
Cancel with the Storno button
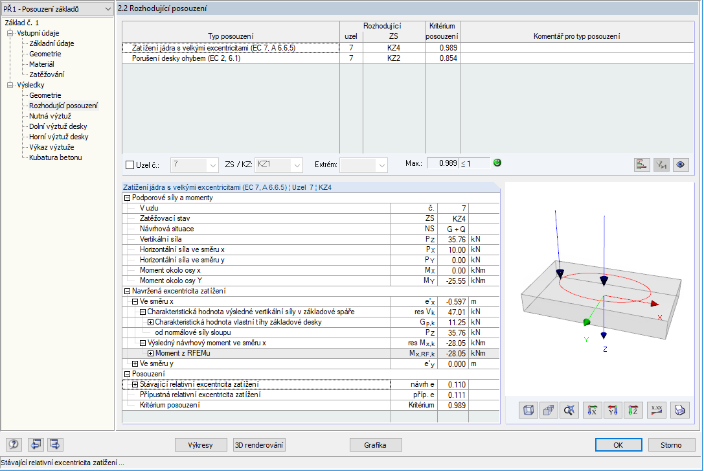671,445
